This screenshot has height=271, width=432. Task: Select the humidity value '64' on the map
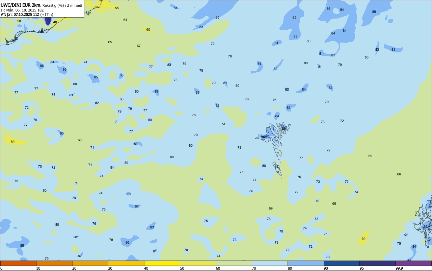[125, 20]
